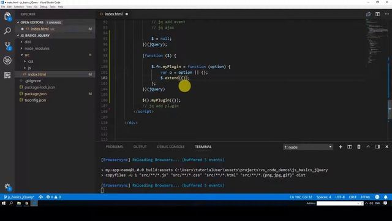The image size is (392, 221).
Task: Select index.html under Open Editors
Action: pyautogui.click(x=40, y=29)
